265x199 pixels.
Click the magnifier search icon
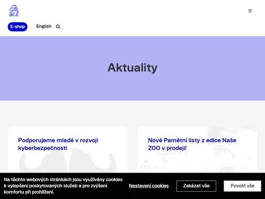click(x=58, y=26)
